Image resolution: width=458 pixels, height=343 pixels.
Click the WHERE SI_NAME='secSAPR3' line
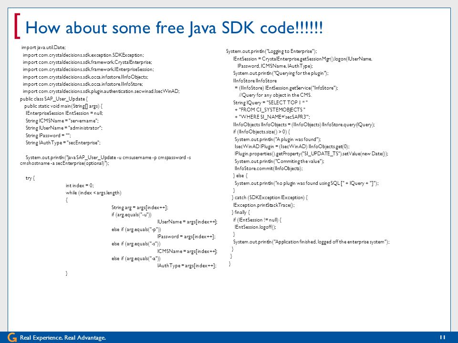[272, 117]
